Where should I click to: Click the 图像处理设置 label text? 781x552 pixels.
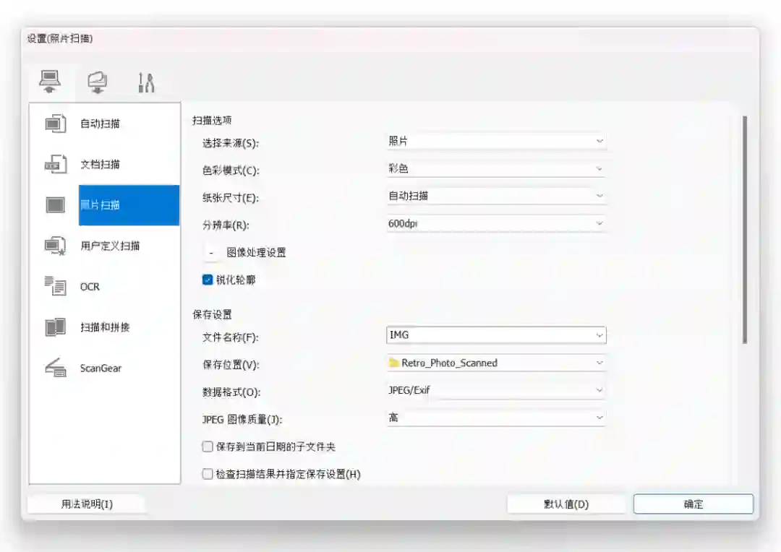256,253
